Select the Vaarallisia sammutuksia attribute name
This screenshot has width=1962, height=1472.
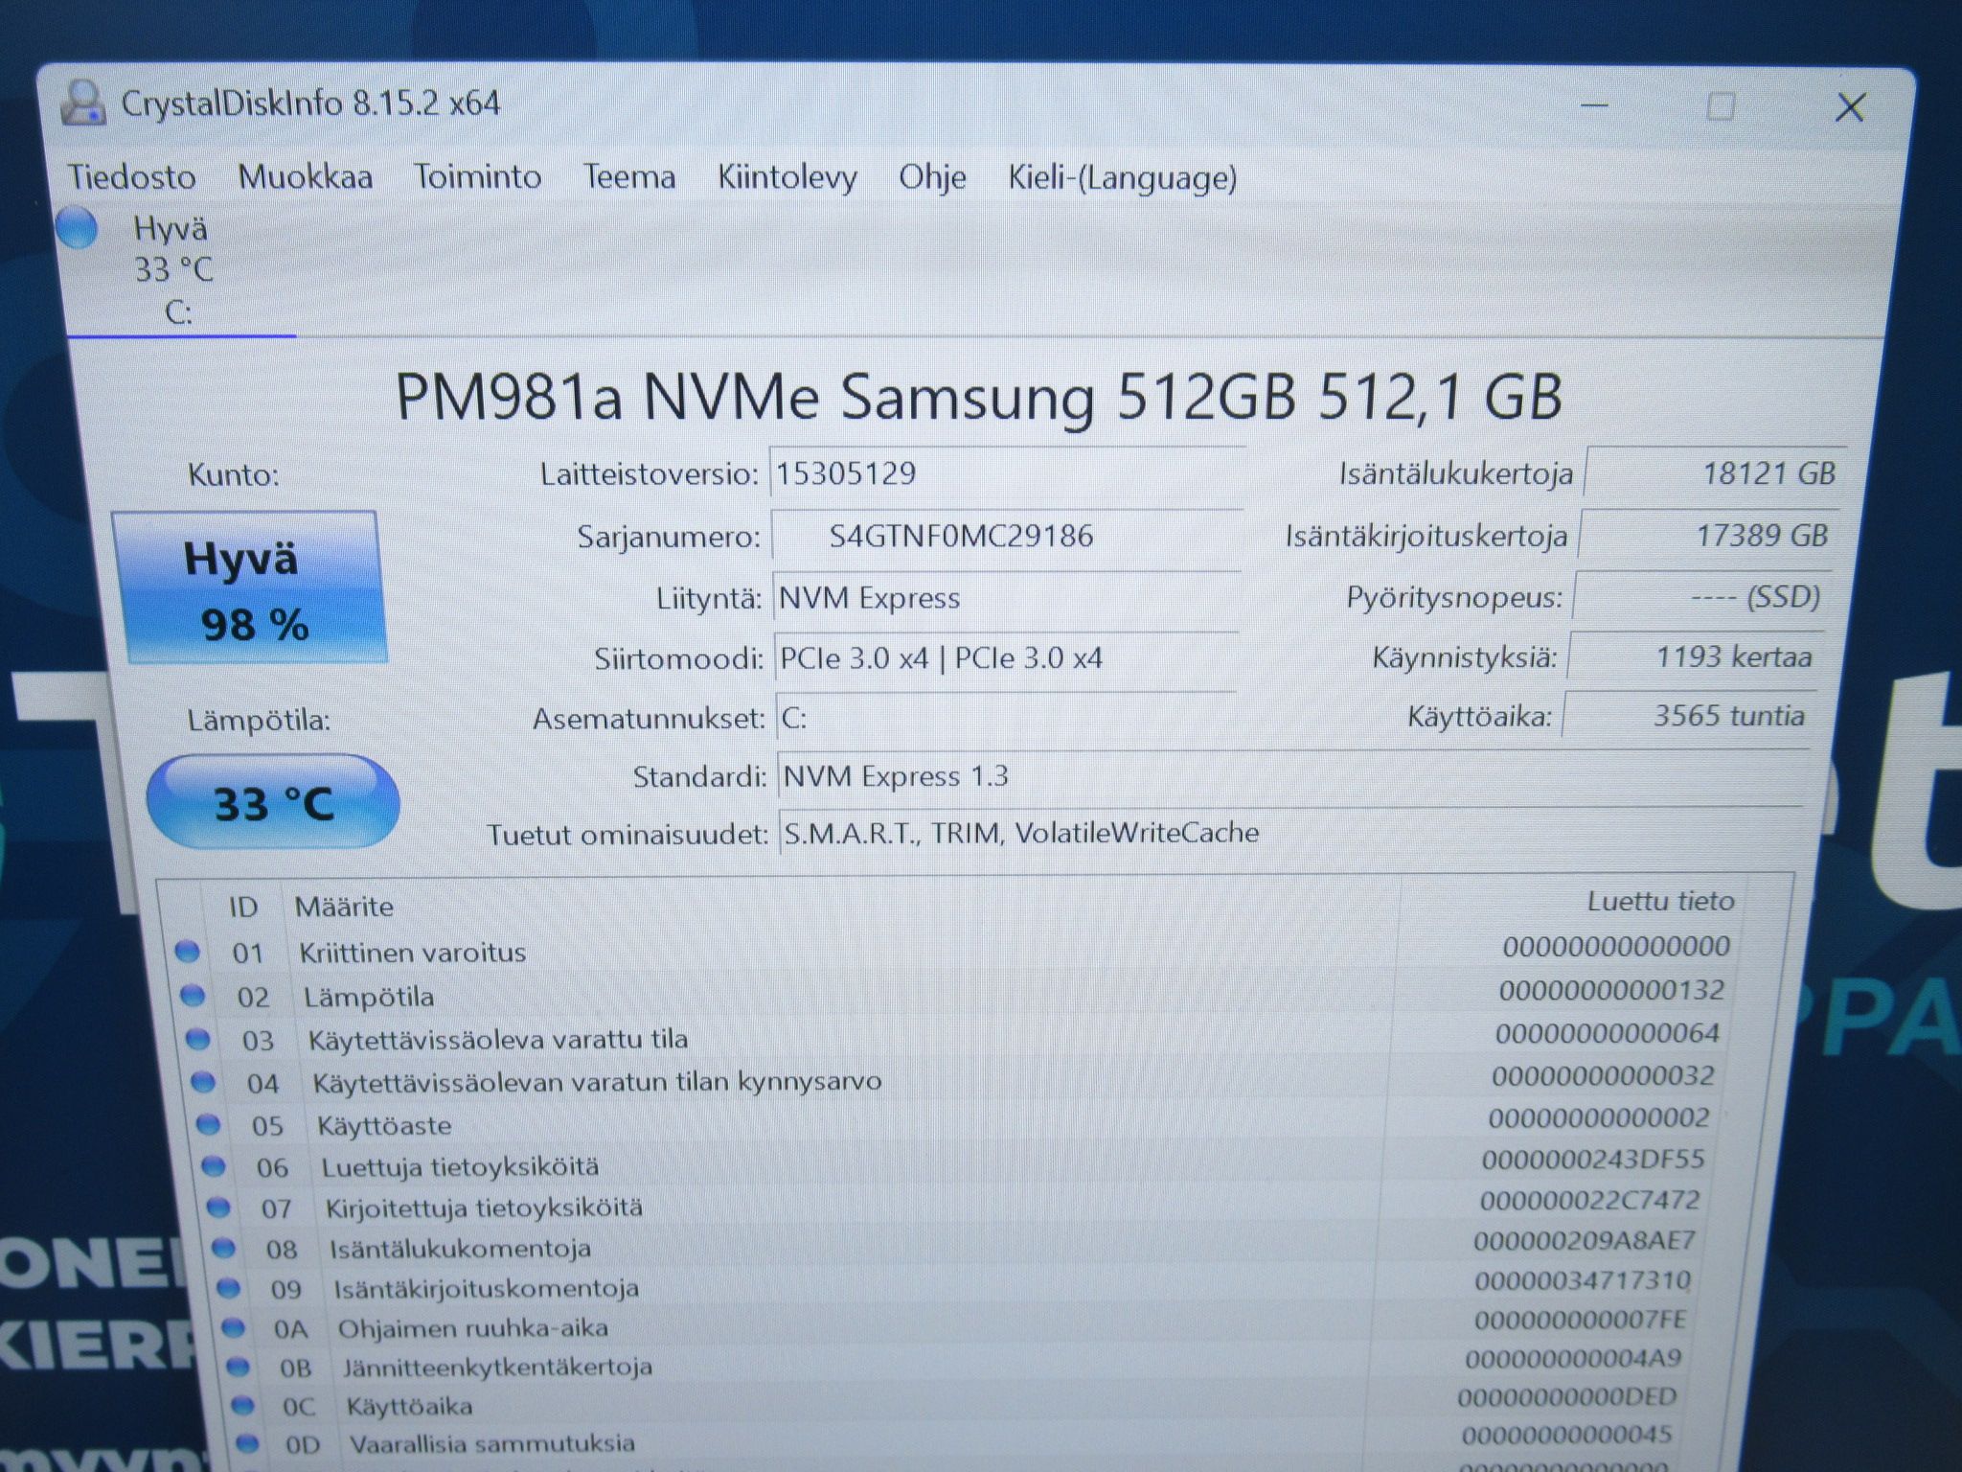[491, 1443]
